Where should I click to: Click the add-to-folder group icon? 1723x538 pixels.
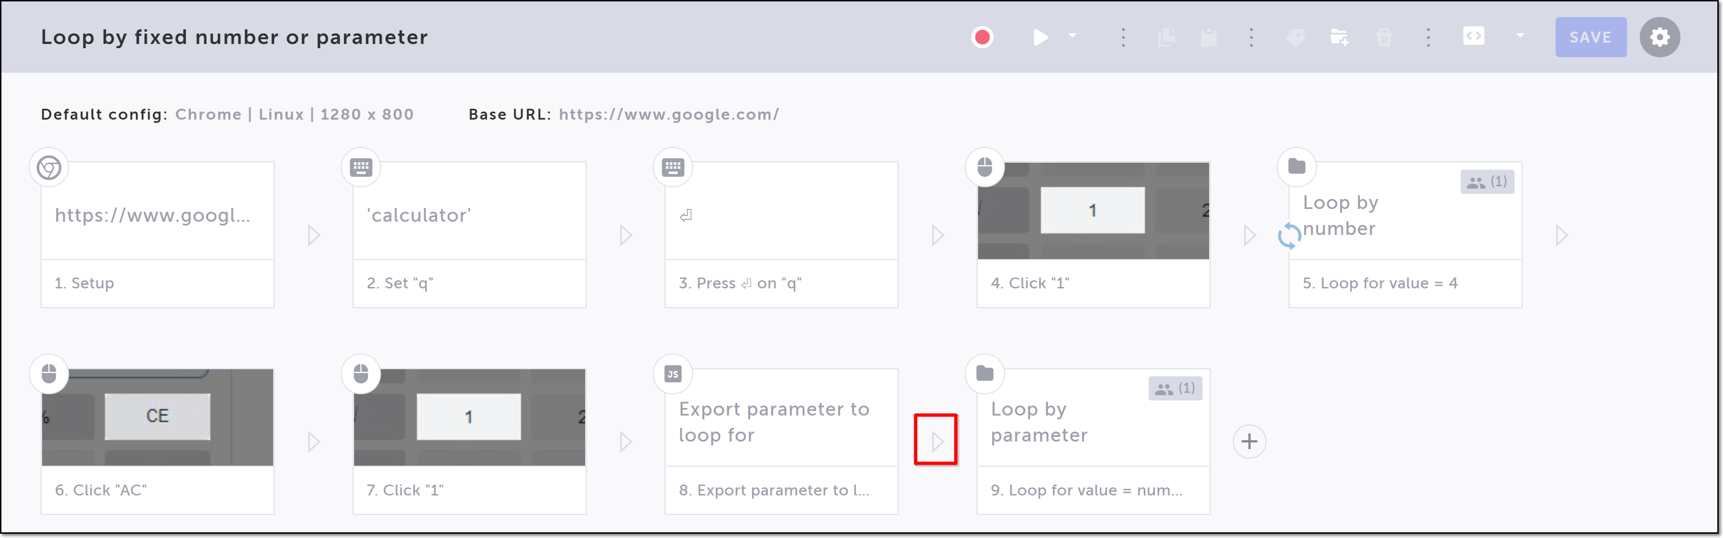1339,37
